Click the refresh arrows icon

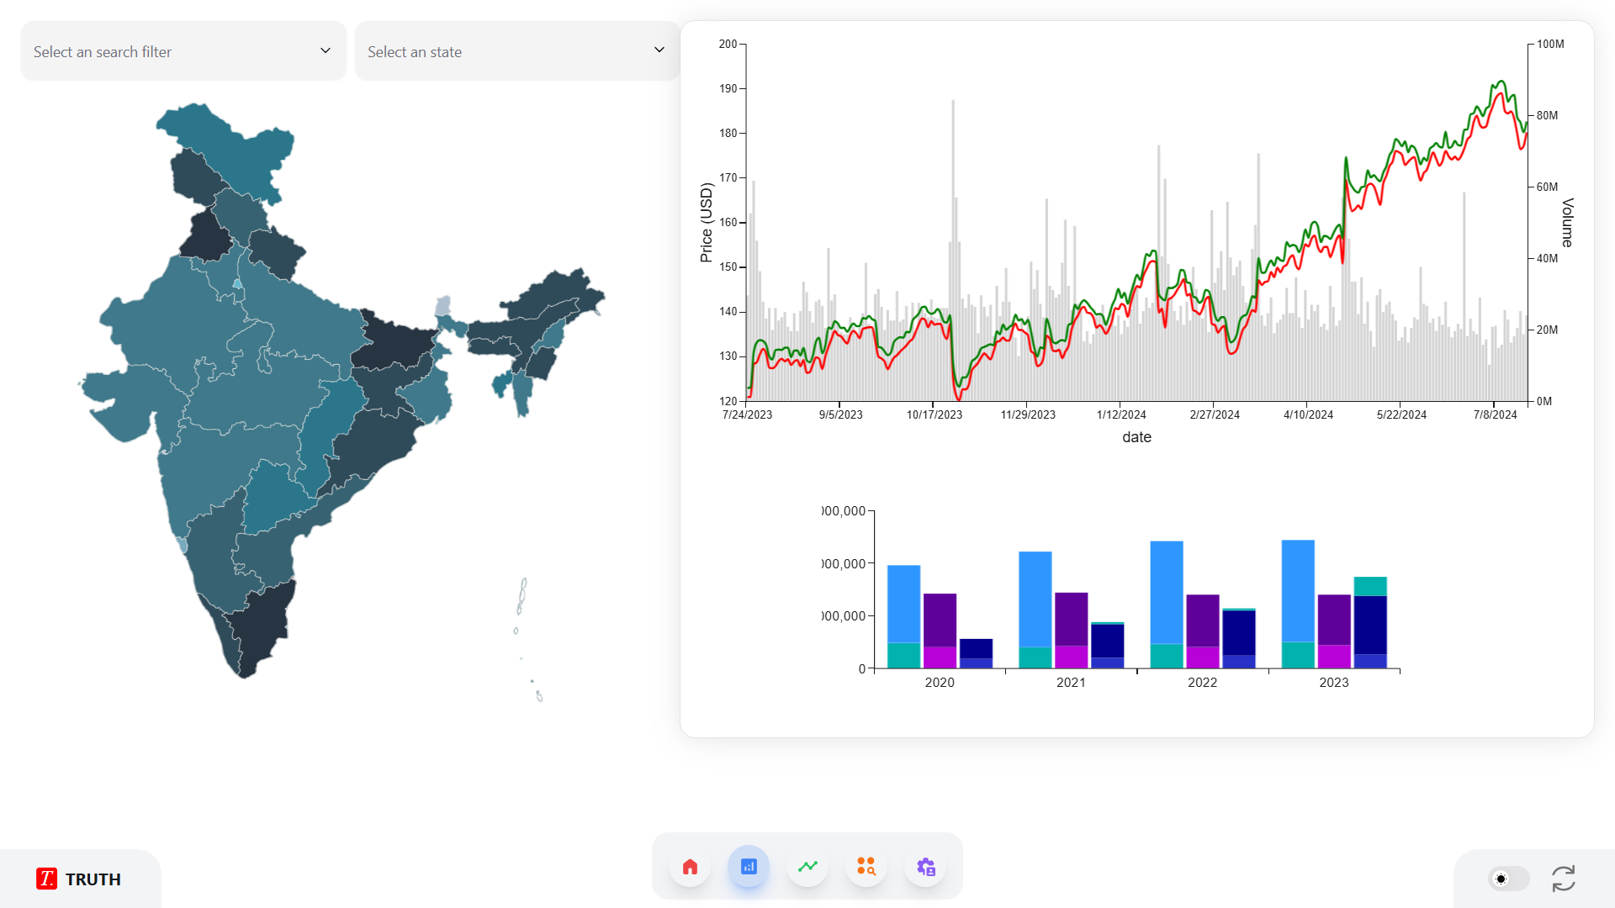[1563, 879]
